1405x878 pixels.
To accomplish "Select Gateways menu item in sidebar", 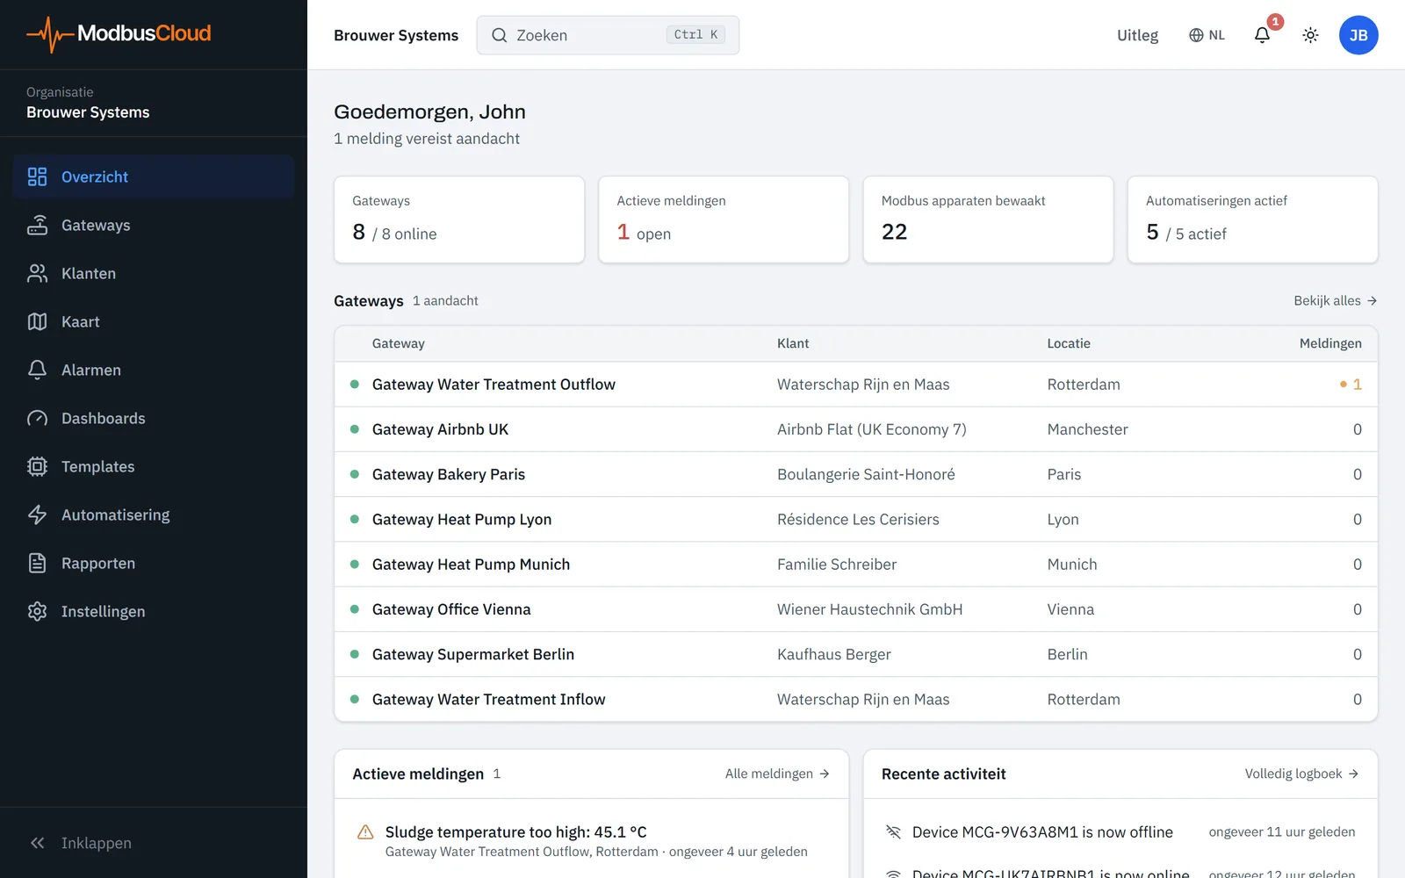I will [154, 225].
